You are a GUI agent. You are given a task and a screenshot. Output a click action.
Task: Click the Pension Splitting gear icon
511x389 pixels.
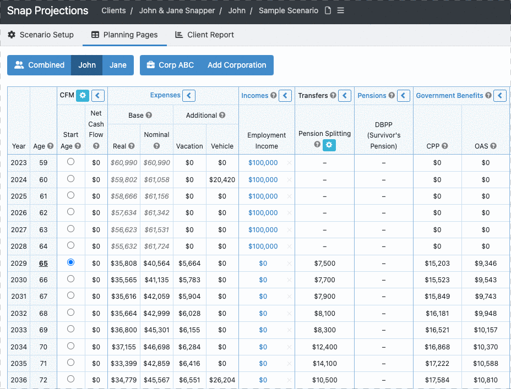pos(329,145)
